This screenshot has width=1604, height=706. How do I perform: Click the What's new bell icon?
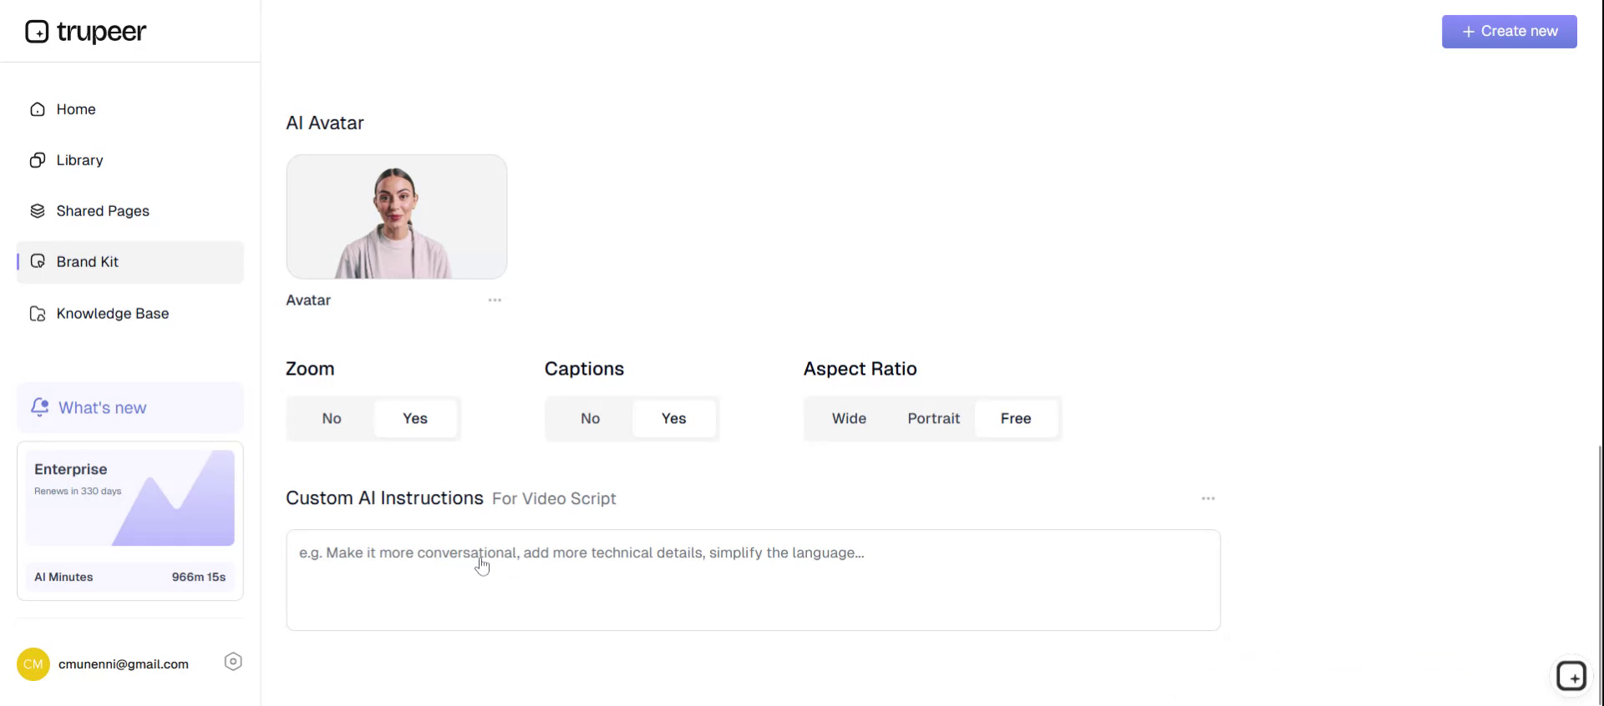(39, 407)
